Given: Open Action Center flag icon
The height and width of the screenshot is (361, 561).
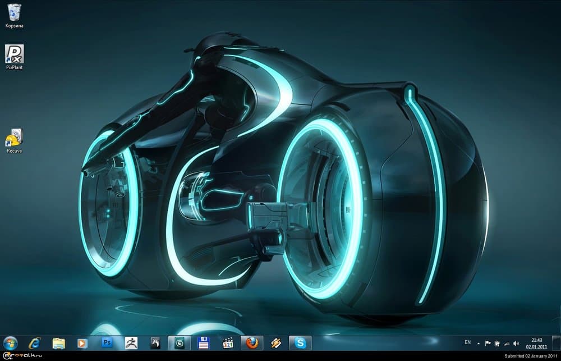Looking at the screenshot, I should [488, 343].
